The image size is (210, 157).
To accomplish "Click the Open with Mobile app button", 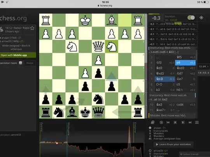I will [x=18, y=55].
